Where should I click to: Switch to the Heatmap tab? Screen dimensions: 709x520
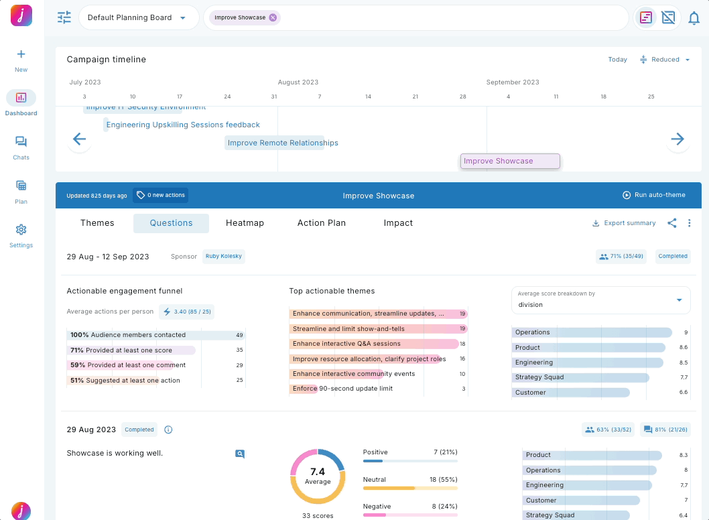[x=245, y=223]
